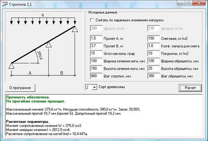Click the Шаг стропил field

[96, 76]
